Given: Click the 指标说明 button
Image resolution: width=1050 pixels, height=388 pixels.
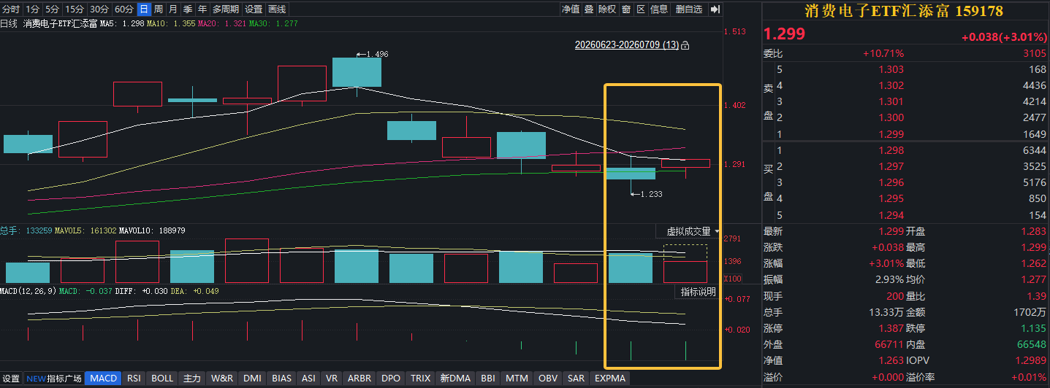Looking at the screenshot, I should (x=698, y=292).
